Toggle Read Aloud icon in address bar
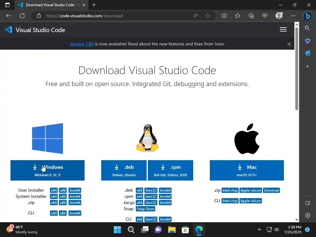The image size is (316, 237). pos(195,16)
